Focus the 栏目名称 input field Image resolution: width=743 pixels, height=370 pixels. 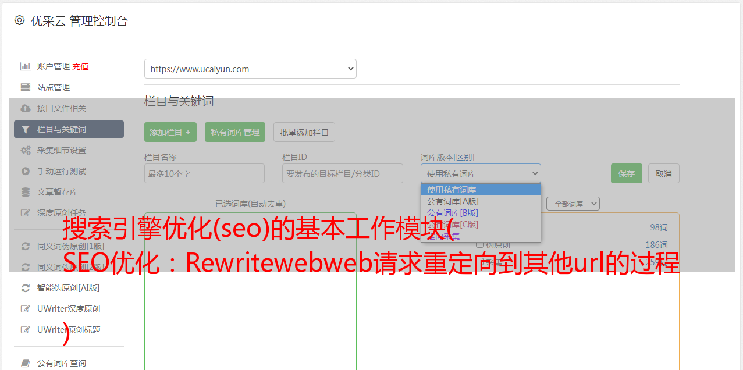pos(204,173)
